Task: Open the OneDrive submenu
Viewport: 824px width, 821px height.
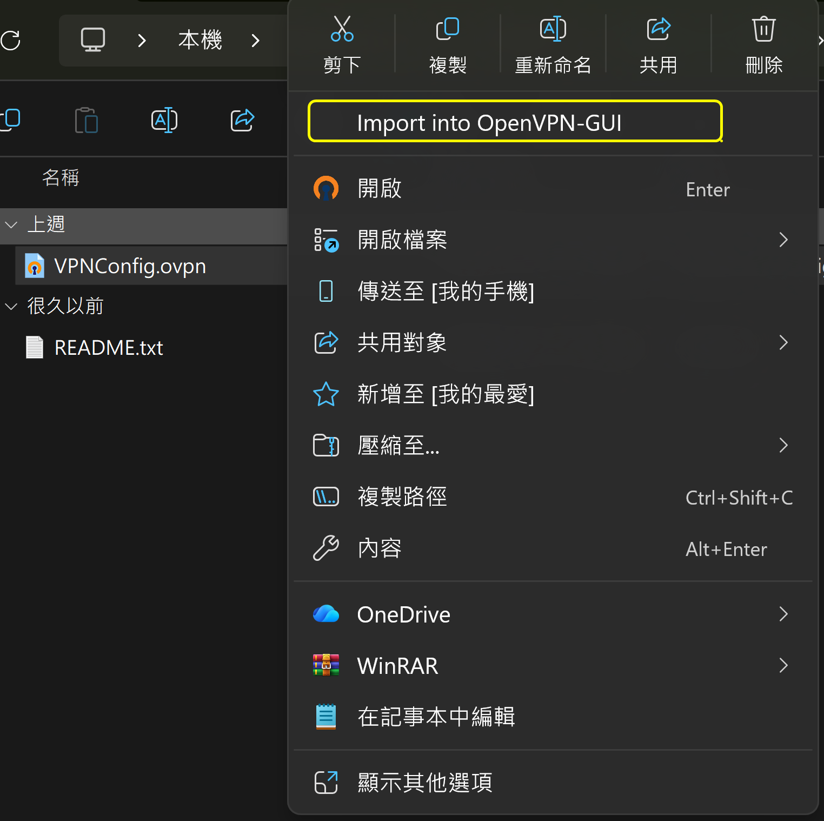Action: pos(553,614)
